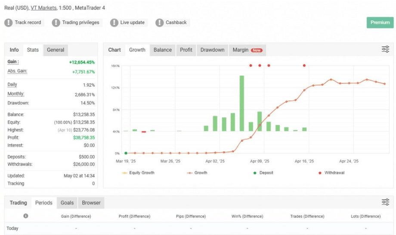Toggle Deposit markers in chart legend
Screen dimensions: 396x235
263,173
